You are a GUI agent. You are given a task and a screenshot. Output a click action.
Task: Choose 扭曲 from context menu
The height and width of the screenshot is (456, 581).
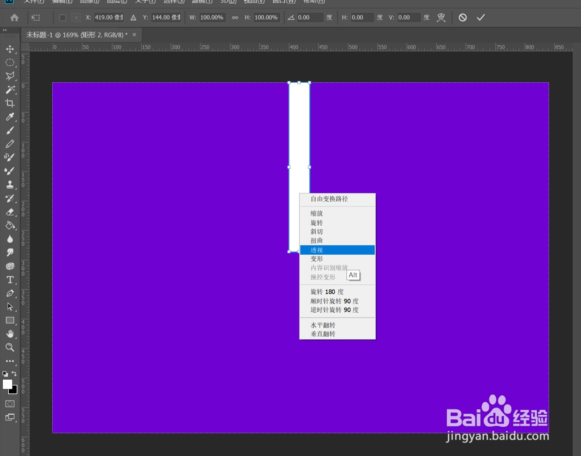[337, 241]
